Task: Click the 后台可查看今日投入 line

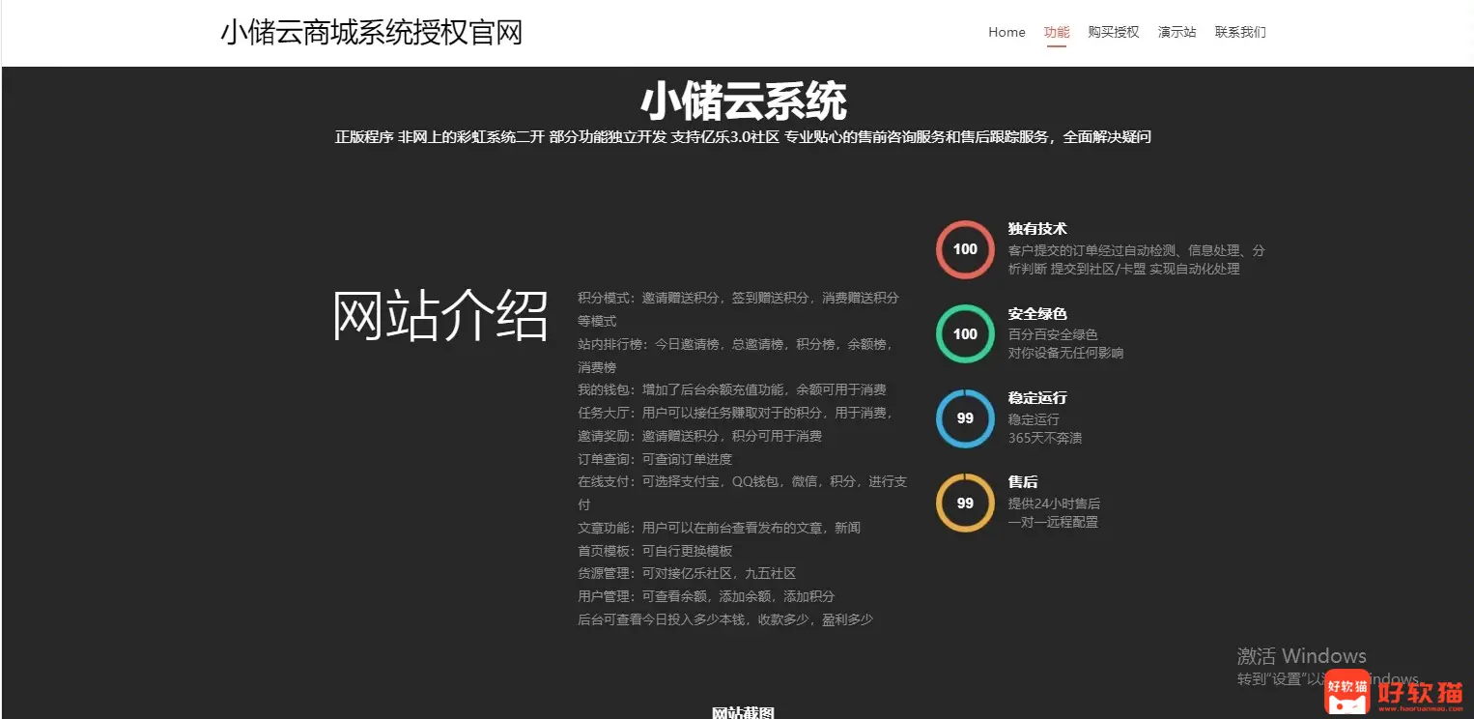Action: pos(725,619)
